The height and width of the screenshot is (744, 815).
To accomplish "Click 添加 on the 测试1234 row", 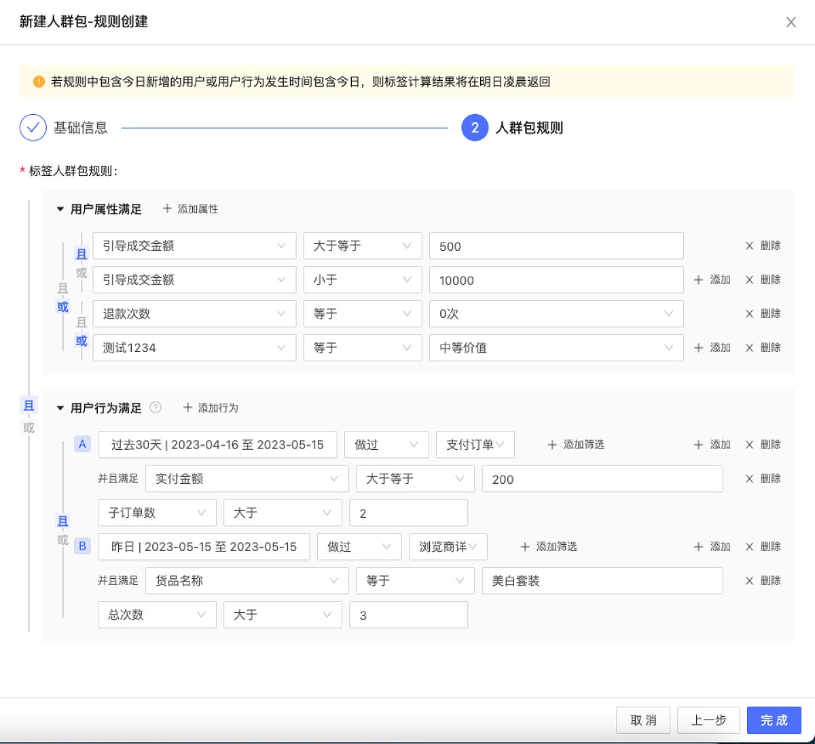I will (x=712, y=348).
